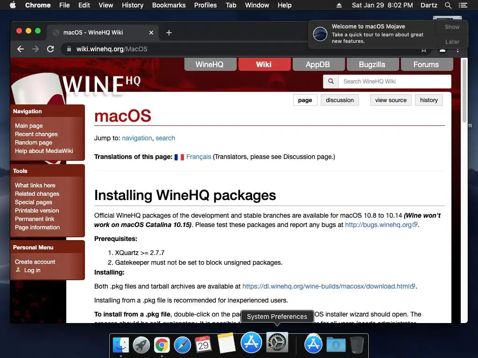Click What links here tool
The width and height of the screenshot is (478, 358).
coord(35,186)
